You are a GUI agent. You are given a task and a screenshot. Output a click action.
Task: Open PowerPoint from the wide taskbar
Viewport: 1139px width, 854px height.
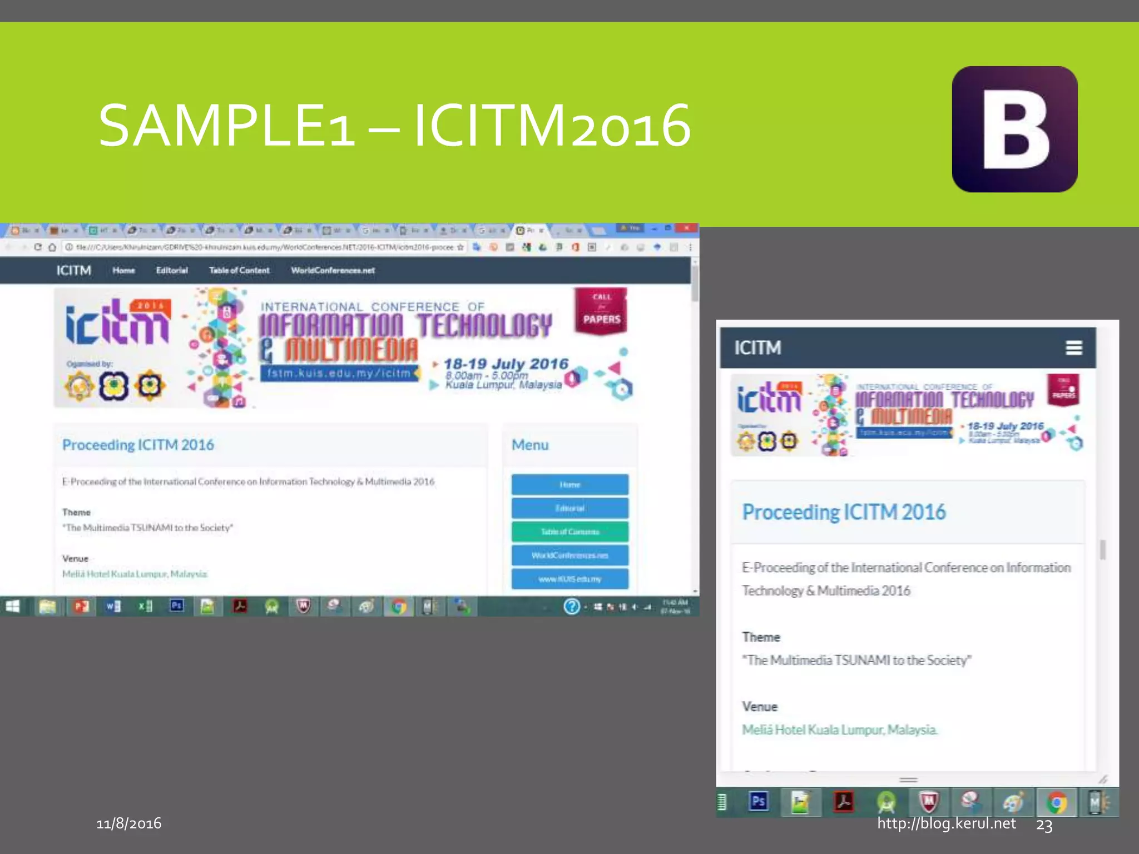(81, 606)
